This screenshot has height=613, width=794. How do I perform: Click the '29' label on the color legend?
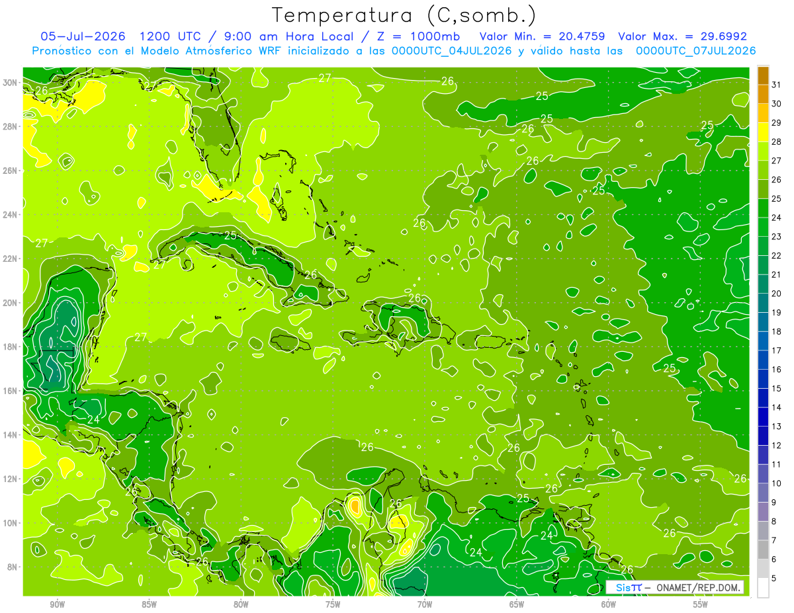tap(777, 122)
